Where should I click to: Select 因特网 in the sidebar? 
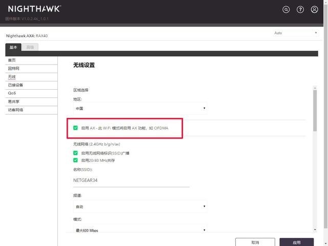point(31,69)
